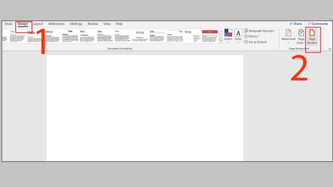Image resolution: width=333 pixels, height=187 pixels.
Task: Open the Mailings tab
Action: tap(76, 24)
